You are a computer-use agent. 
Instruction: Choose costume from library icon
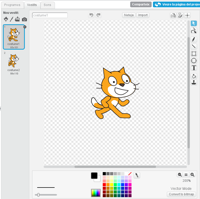(6, 19)
